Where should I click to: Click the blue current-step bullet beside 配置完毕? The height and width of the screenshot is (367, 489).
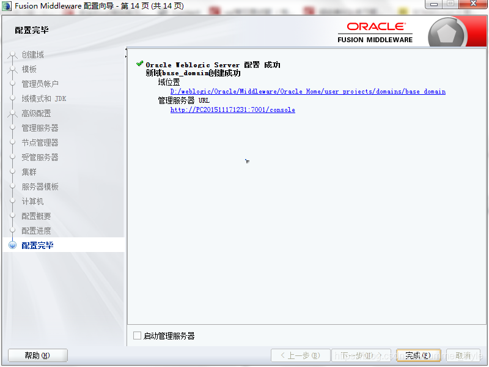coord(12,245)
